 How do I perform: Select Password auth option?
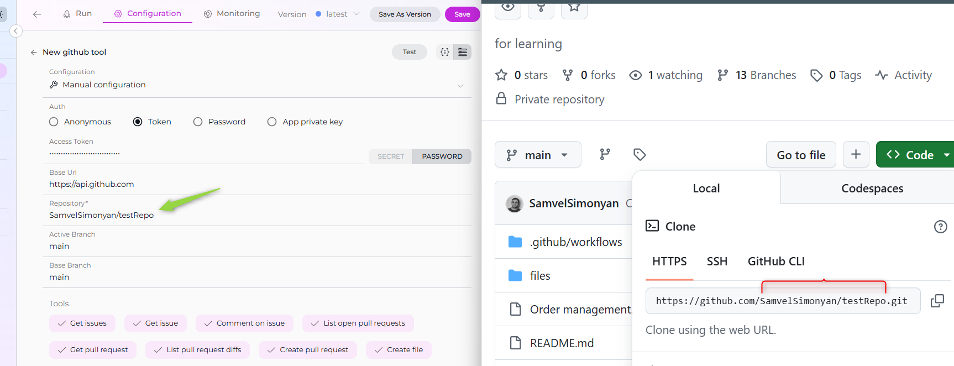pyautogui.click(x=198, y=122)
